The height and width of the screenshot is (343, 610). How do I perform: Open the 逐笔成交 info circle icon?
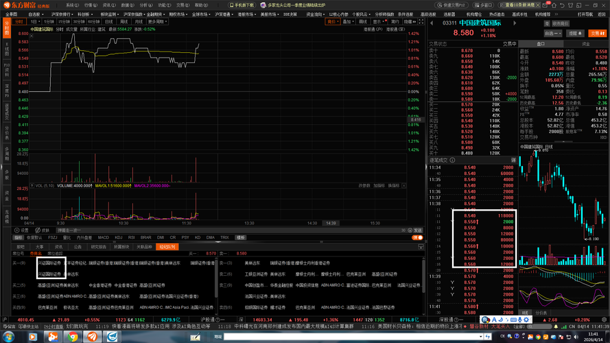[x=452, y=161]
